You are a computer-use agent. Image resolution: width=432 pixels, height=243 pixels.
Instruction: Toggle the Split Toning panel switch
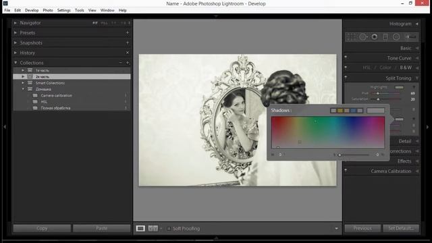click(346, 78)
